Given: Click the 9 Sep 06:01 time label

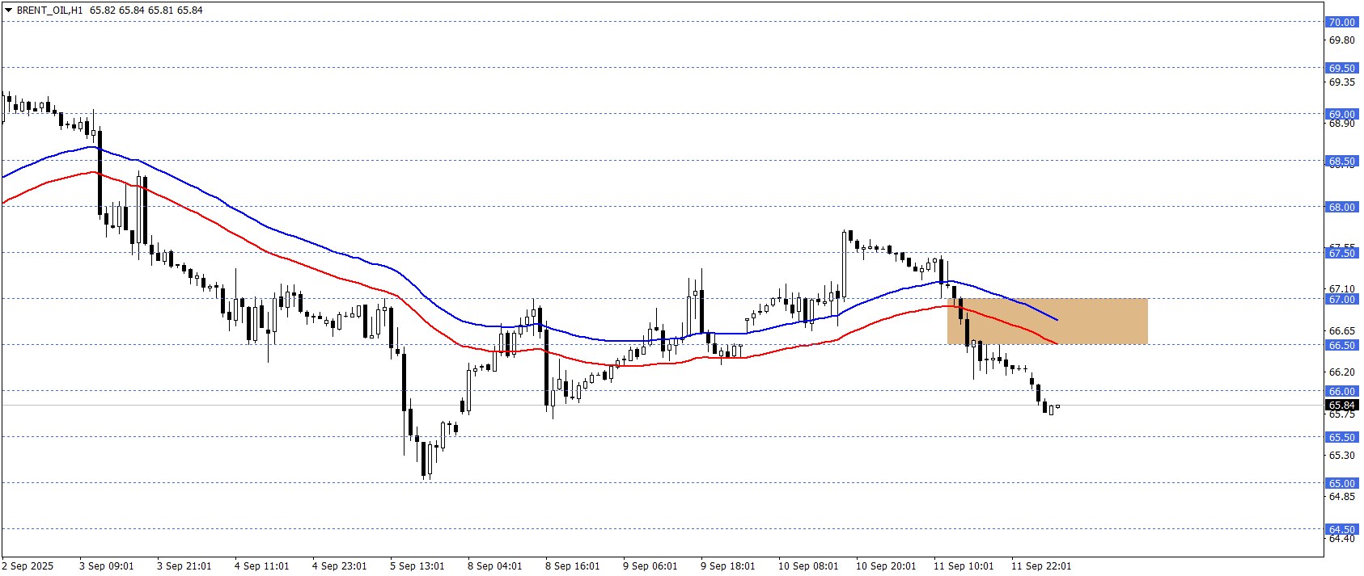Looking at the screenshot, I should click(x=650, y=565).
